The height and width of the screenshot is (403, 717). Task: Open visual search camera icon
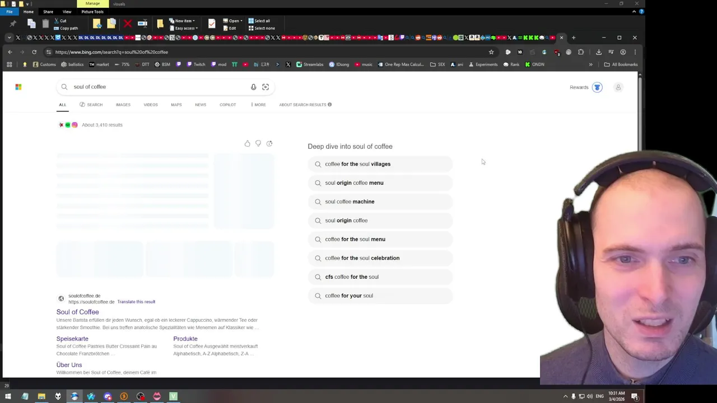[266, 87]
